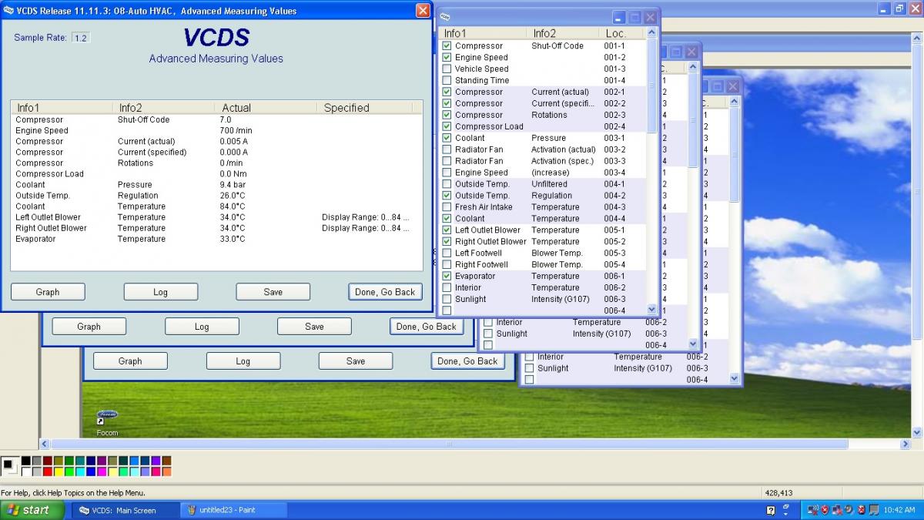Click the red security shield tray icon

click(x=824, y=510)
